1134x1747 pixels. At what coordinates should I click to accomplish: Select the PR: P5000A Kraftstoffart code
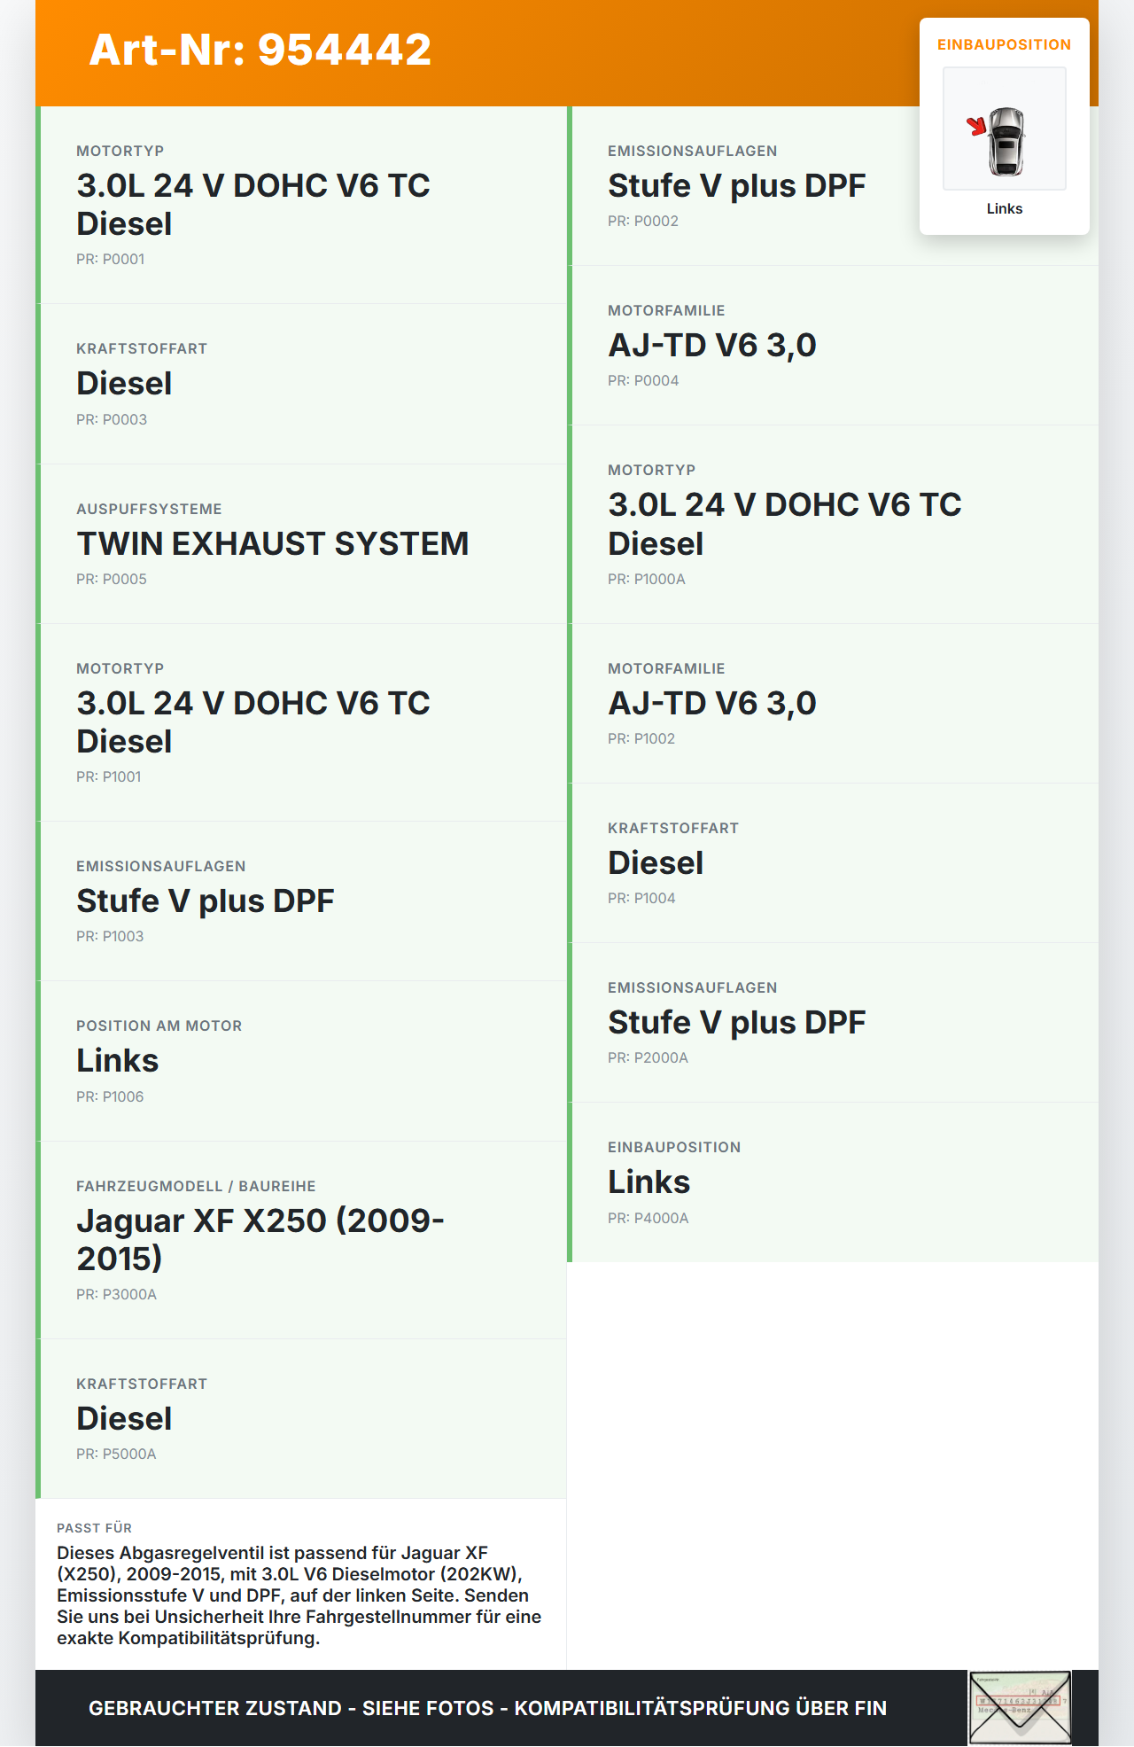click(115, 1455)
